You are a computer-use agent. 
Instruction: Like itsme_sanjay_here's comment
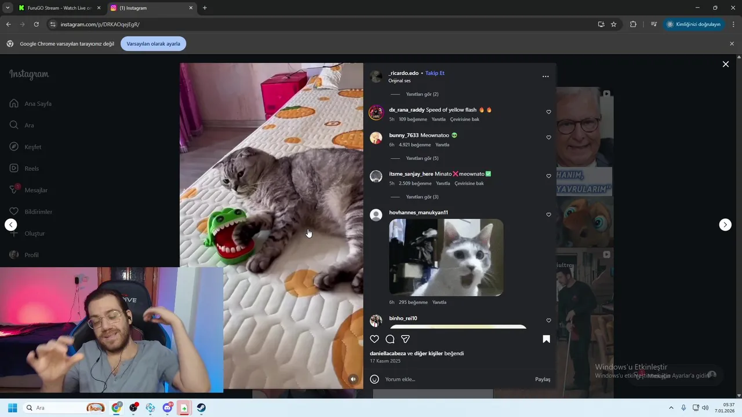(x=548, y=176)
